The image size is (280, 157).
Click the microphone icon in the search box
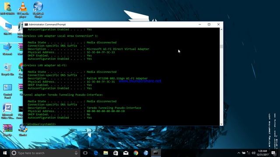point(76,153)
